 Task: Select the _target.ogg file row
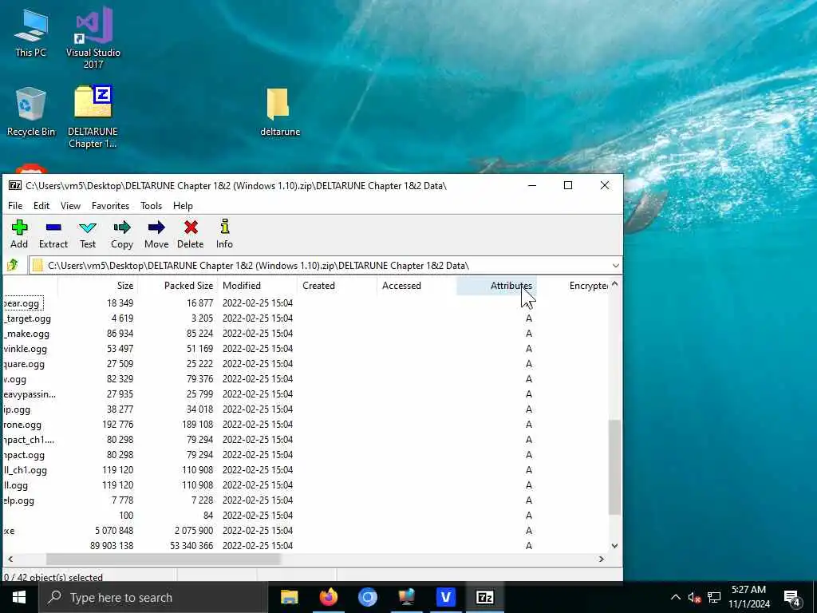[x=306, y=318]
